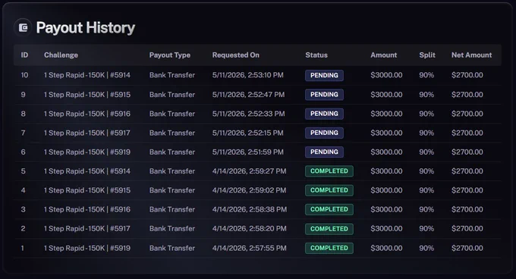Viewport: 516px width, 279px height.
Task: Select challenge #5915 in payout row 9
Action: click(87, 95)
